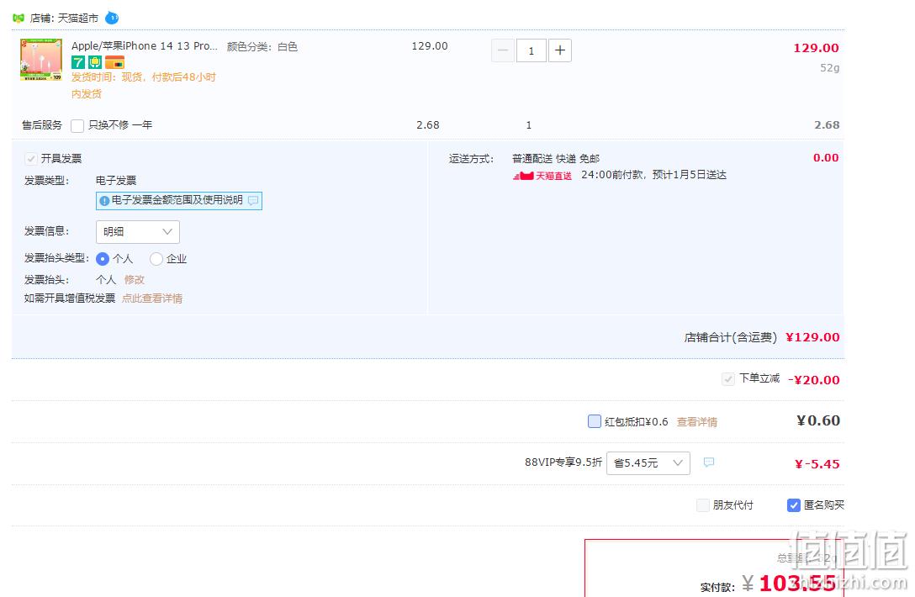Viewport: 915px width, 597px height.
Task: Click the green shield badge under the product title
Action: [x=94, y=62]
